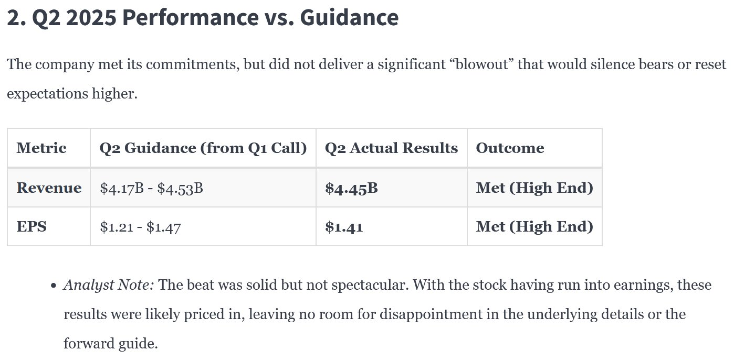Click the "EPS" row label cell

point(32,227)
